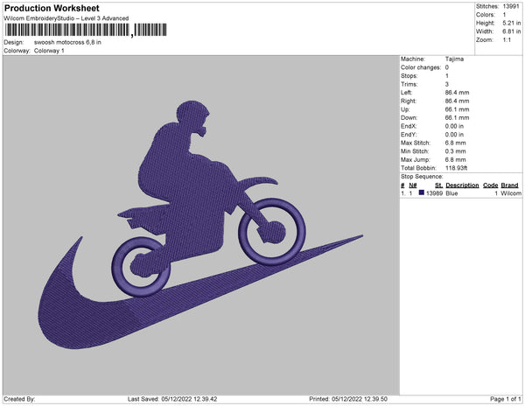Click the stop row stitch count "13989"

click(434, 193)
